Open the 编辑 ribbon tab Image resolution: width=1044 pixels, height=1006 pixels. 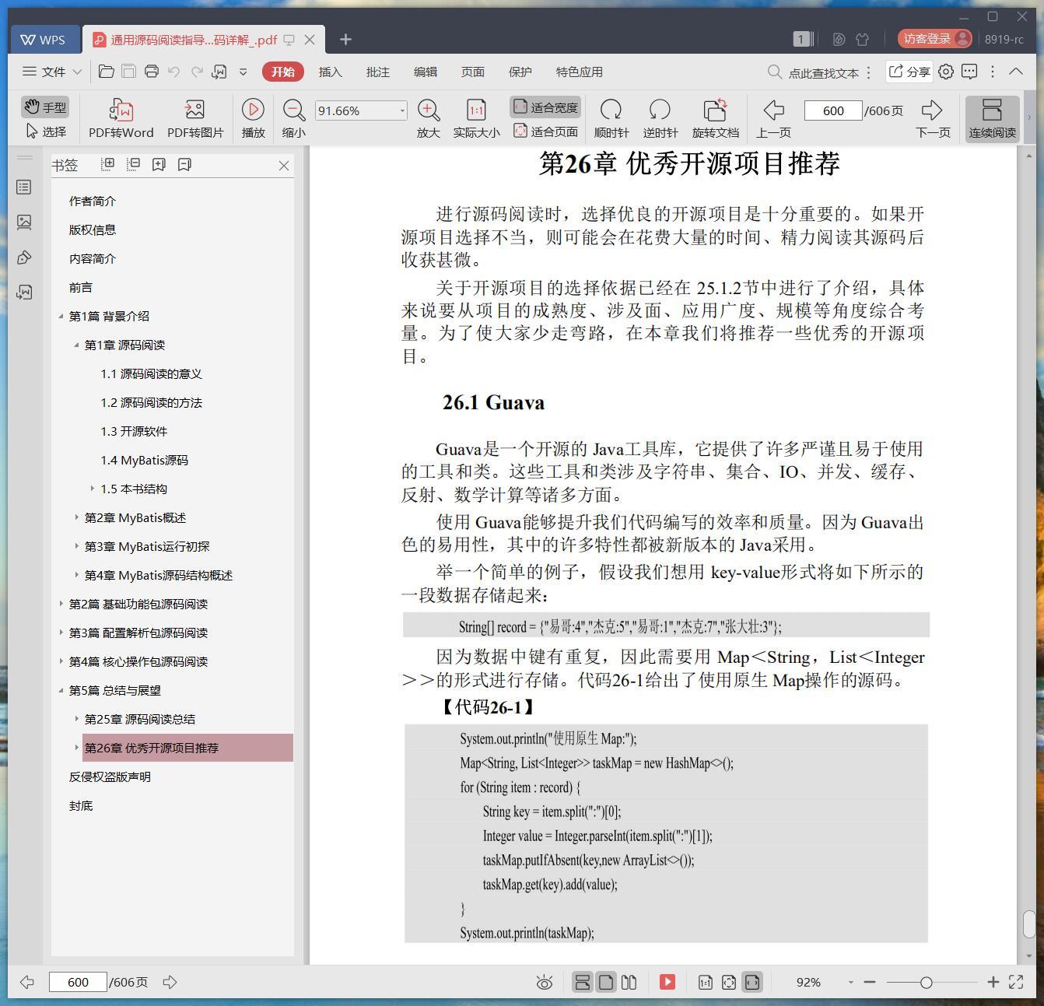[425, 72]
